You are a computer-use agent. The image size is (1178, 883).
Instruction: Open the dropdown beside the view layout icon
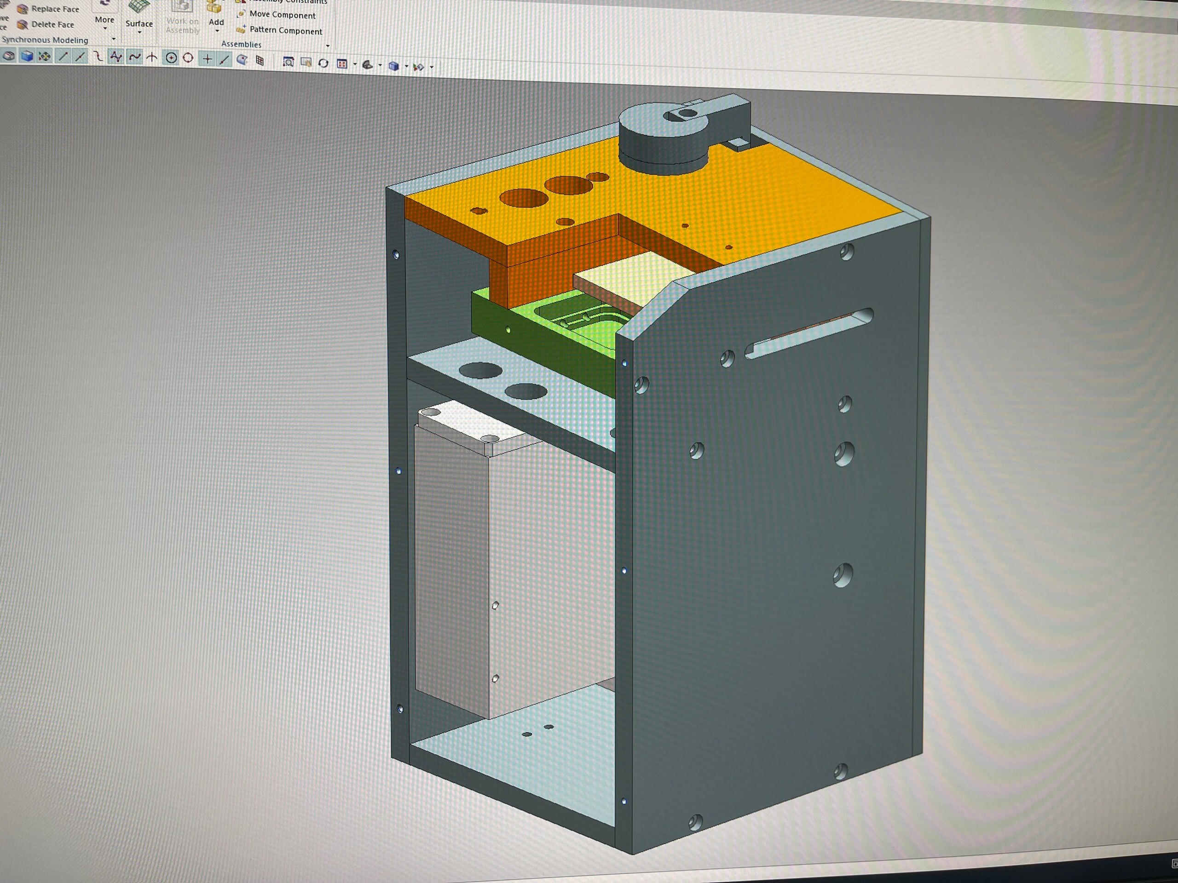(355, 65)
